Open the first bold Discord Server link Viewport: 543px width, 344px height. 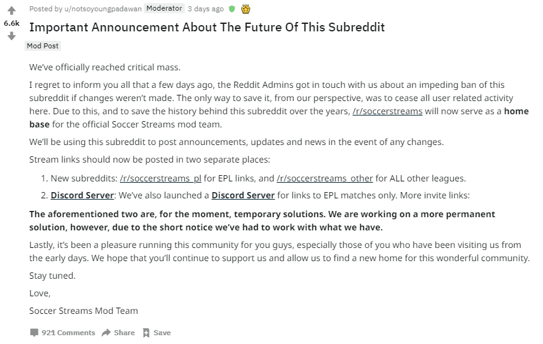point(82,195)
